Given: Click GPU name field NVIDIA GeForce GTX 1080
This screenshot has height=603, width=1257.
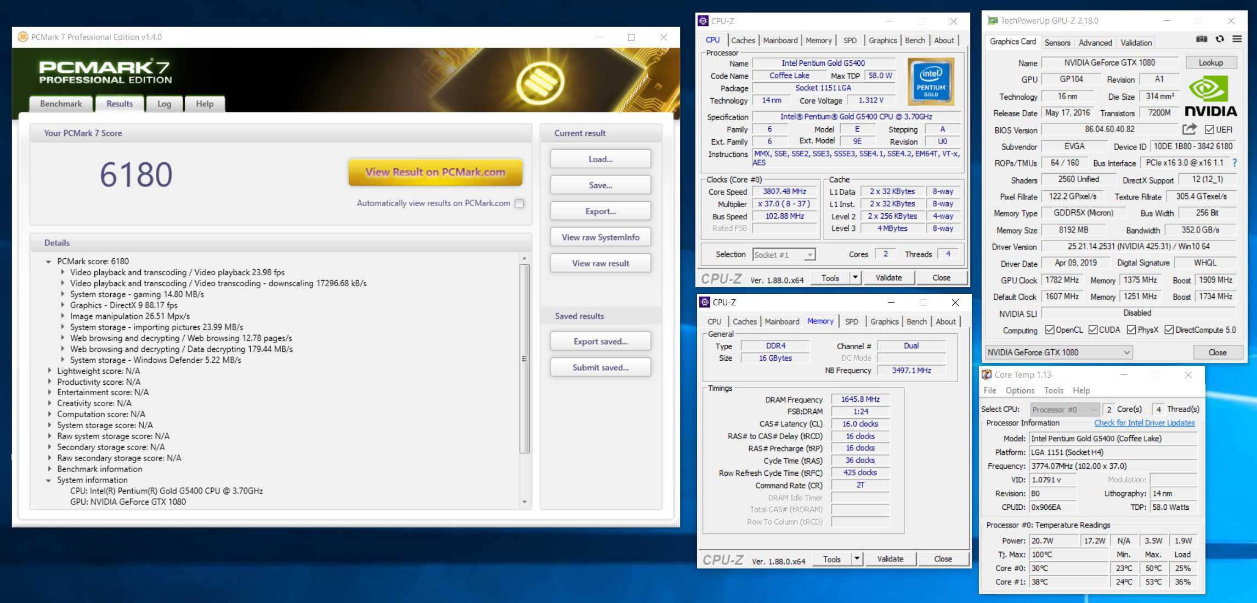Looking at the screenshot, I should 1109,62.
